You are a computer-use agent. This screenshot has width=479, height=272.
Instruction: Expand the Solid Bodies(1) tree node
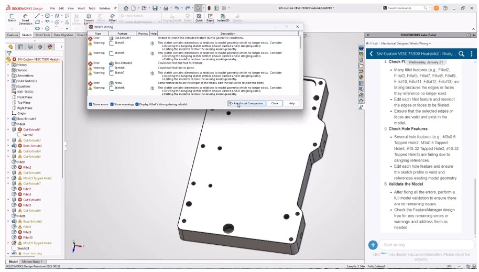point(8,81)
